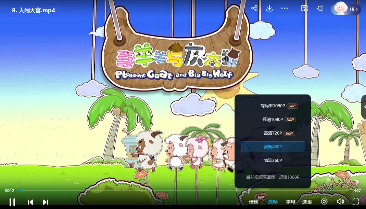366x209 pixels.
Task: Select 高清720P quality option
Action: tap(273, 133)
